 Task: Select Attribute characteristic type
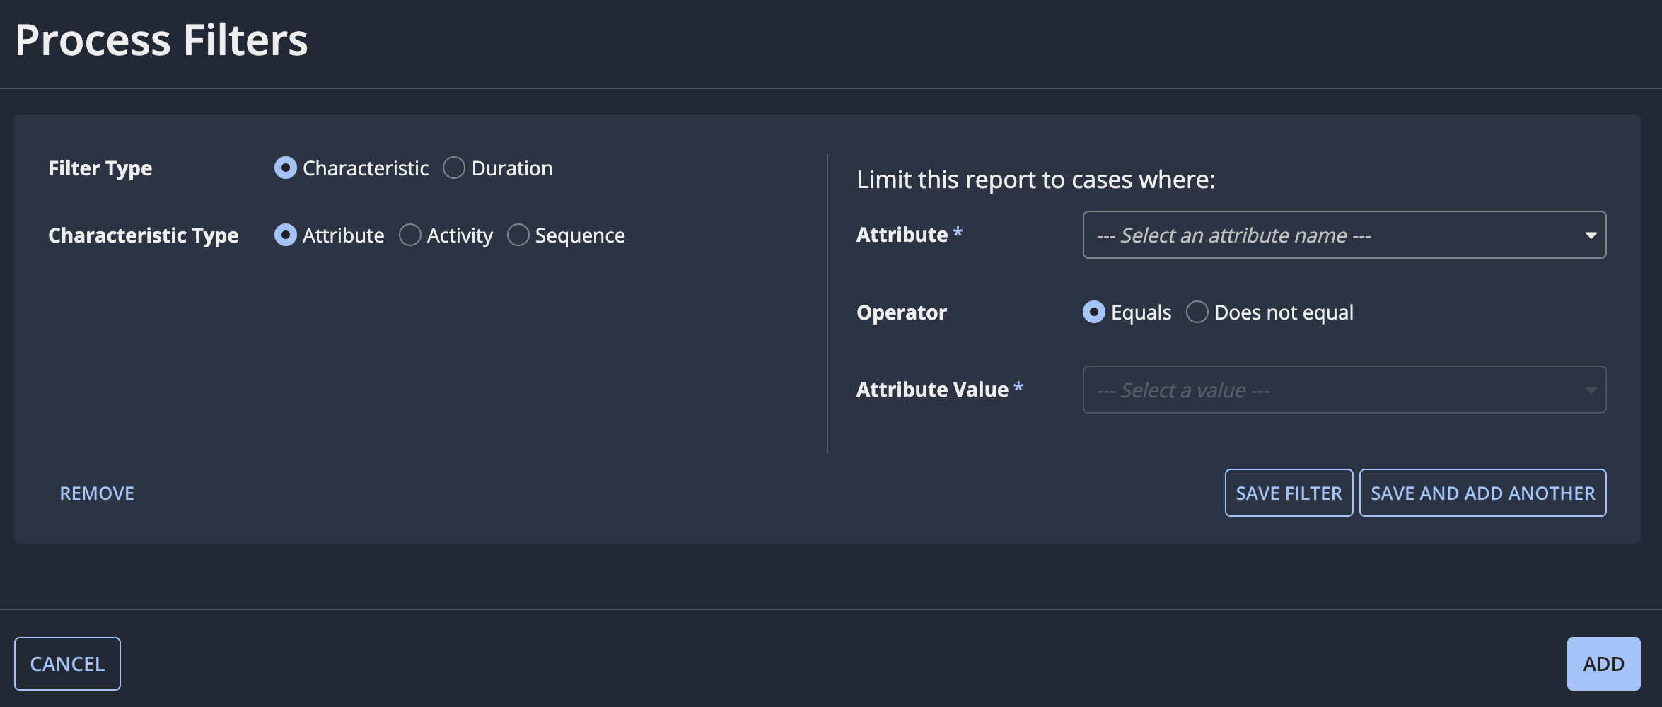pos(285,235)
